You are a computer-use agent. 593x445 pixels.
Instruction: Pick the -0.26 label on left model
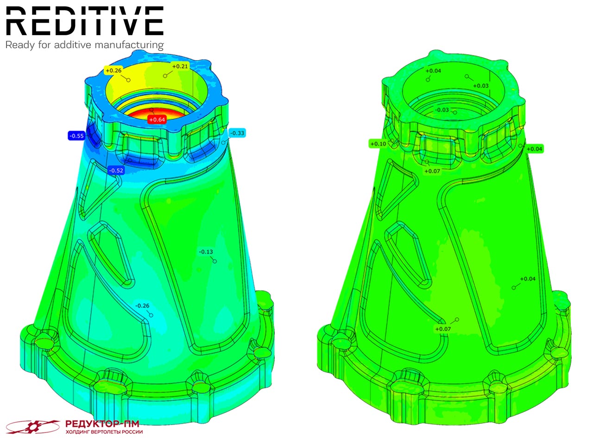click(142, 305)
